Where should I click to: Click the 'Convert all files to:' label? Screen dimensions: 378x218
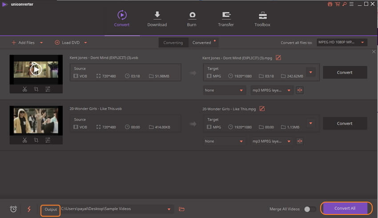pyautogui.click(x=296, y=43)
